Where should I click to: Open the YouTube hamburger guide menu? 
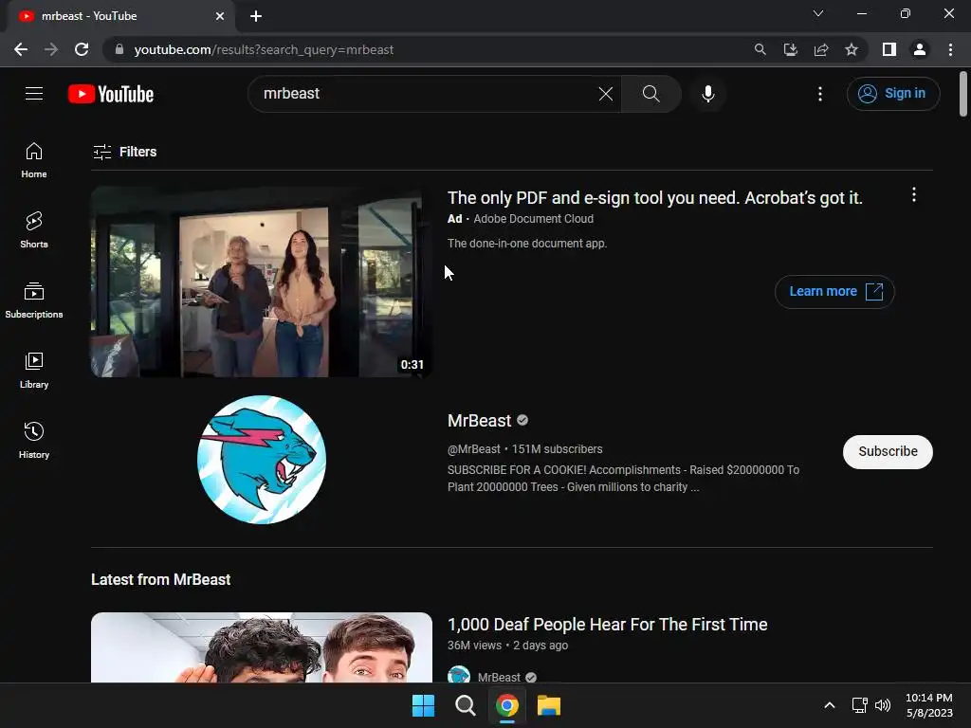point(34,94)
